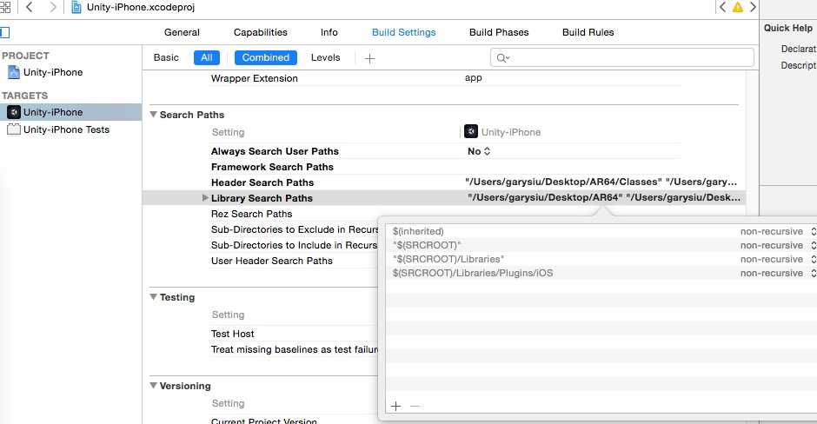Image resolution: width=817 pixels, height=424 pixels.
Task: Change "$(SRCROOT)/Libraries" non-recursive dropdown
Action: pyautogui.click(x=778, y=260)
